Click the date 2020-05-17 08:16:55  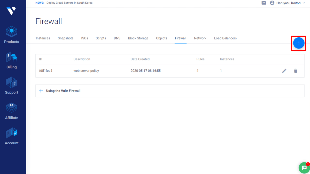(146, 71)
